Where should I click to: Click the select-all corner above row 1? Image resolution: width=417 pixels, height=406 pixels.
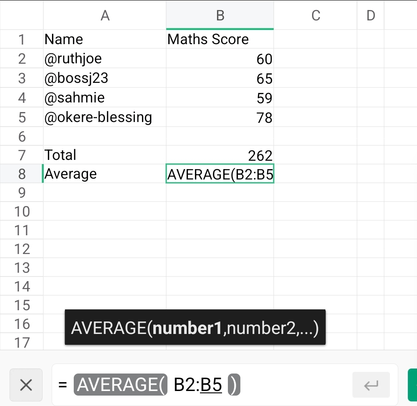22,15
